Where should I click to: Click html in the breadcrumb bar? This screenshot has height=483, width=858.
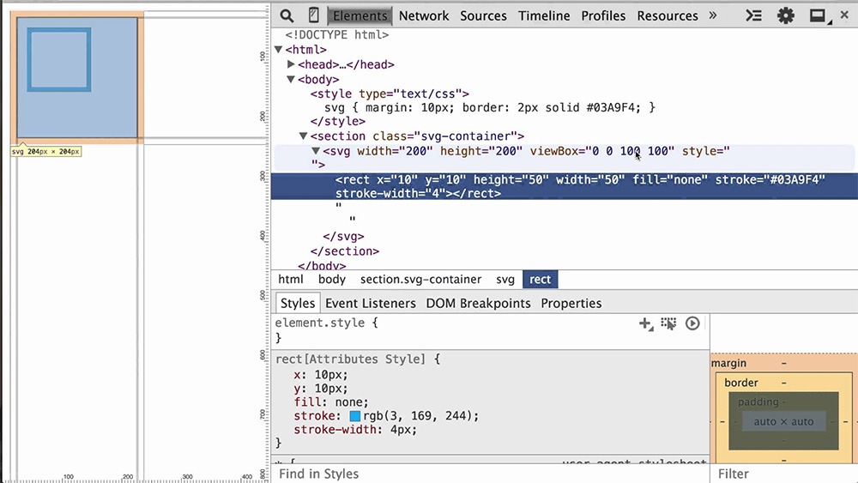tap(291, 280)
